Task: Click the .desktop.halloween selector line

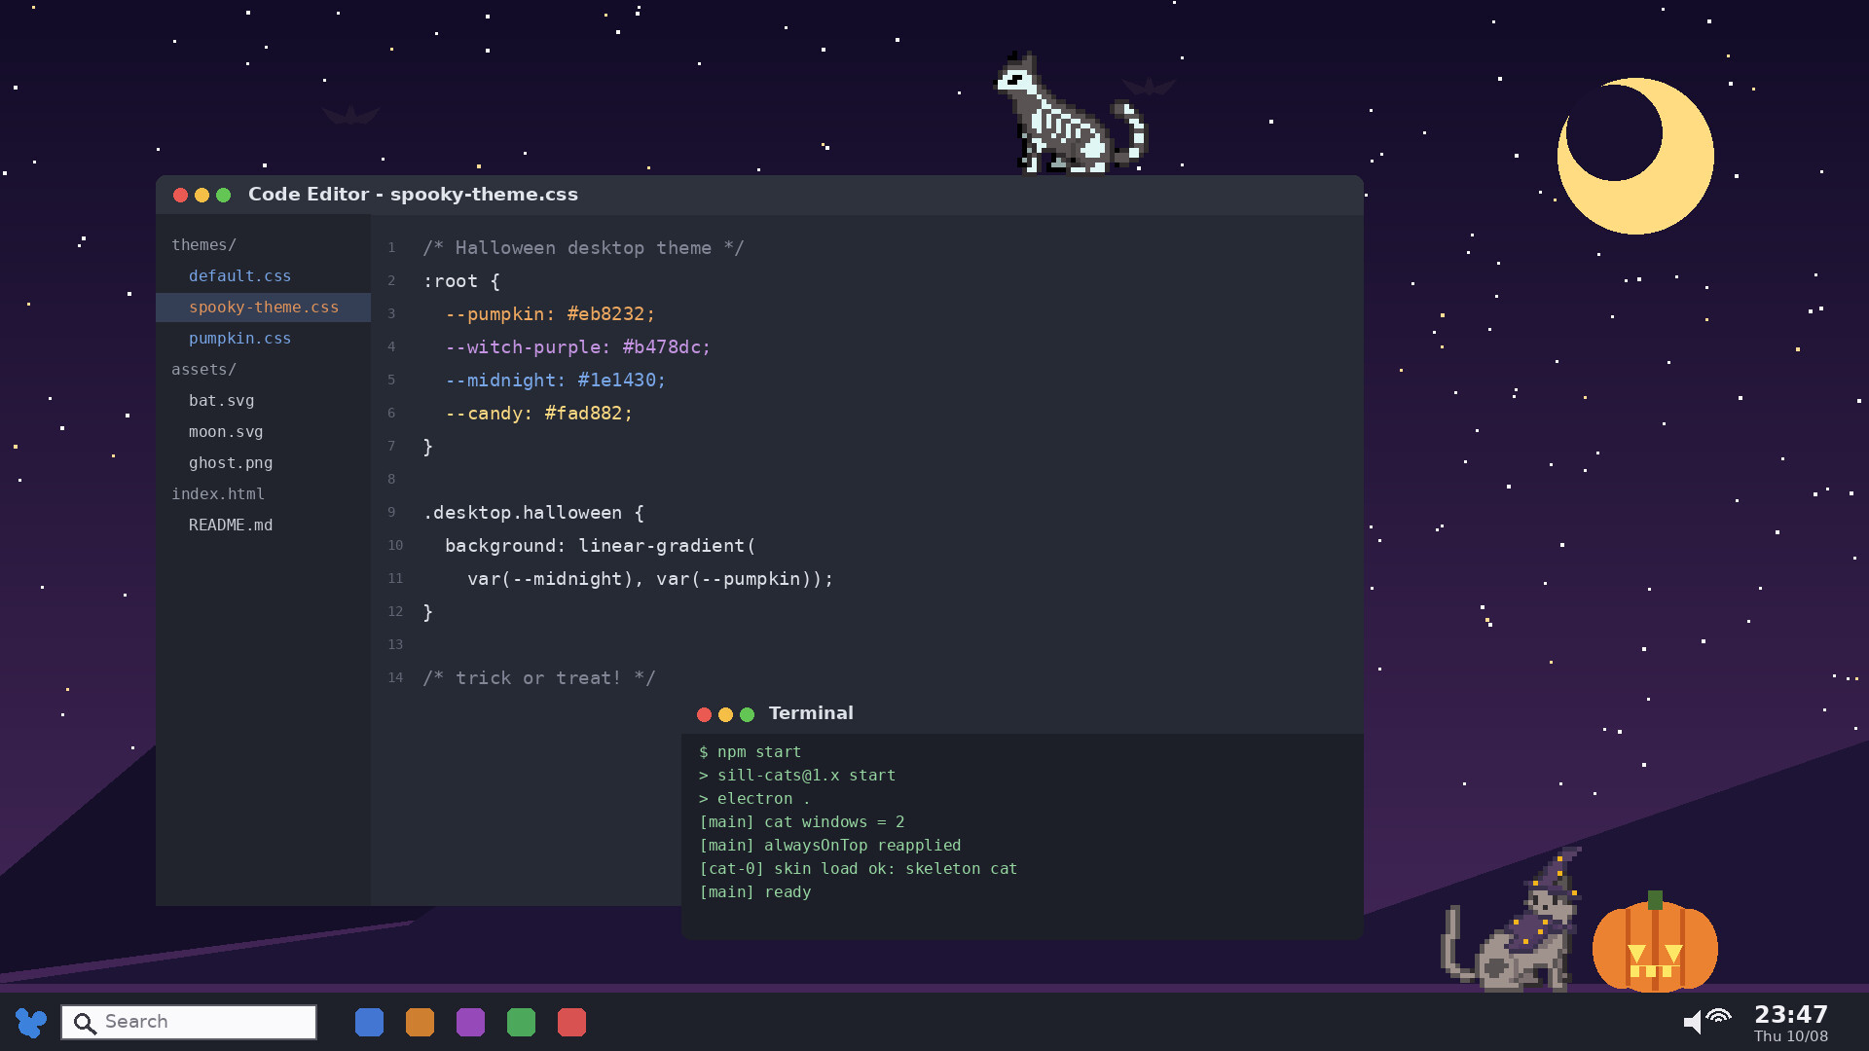Action: coord(533,513)
